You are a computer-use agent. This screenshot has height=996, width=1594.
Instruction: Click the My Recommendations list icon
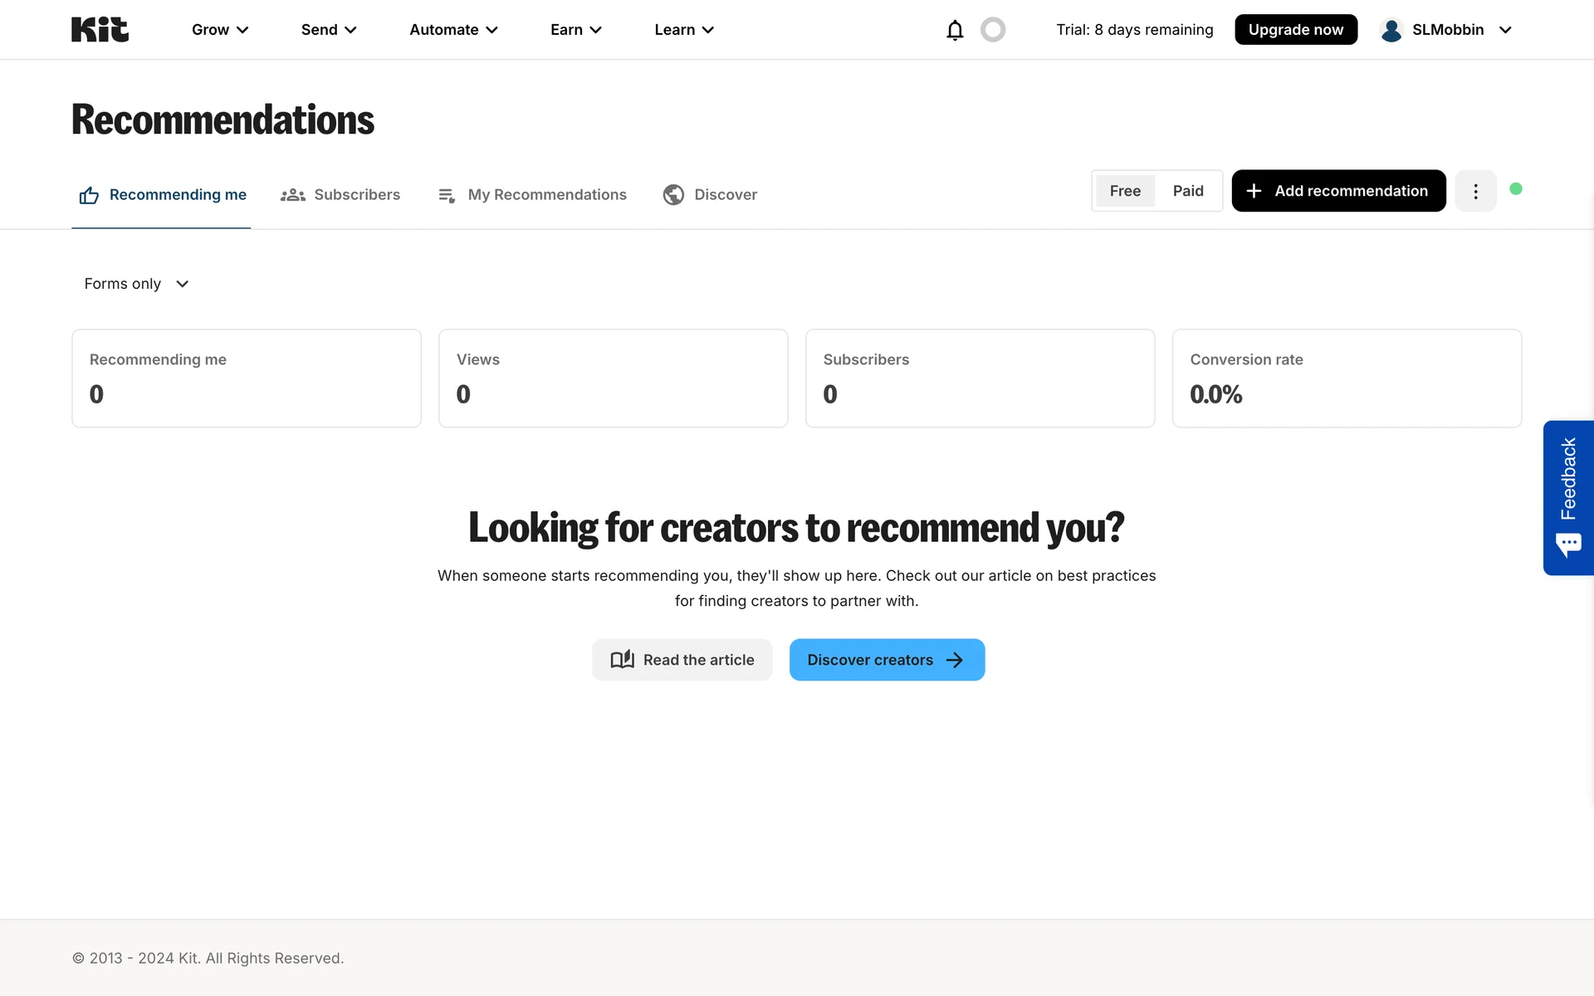[x=447, y=195]
